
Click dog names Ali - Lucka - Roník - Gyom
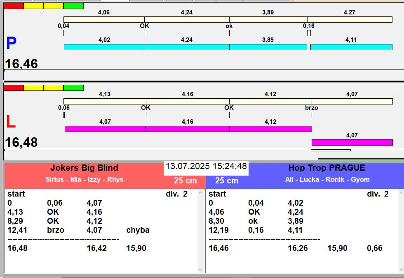(327, 179)
